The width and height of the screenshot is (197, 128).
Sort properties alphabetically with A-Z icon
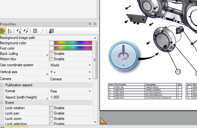pyautogui.click(x=10, y=31)
